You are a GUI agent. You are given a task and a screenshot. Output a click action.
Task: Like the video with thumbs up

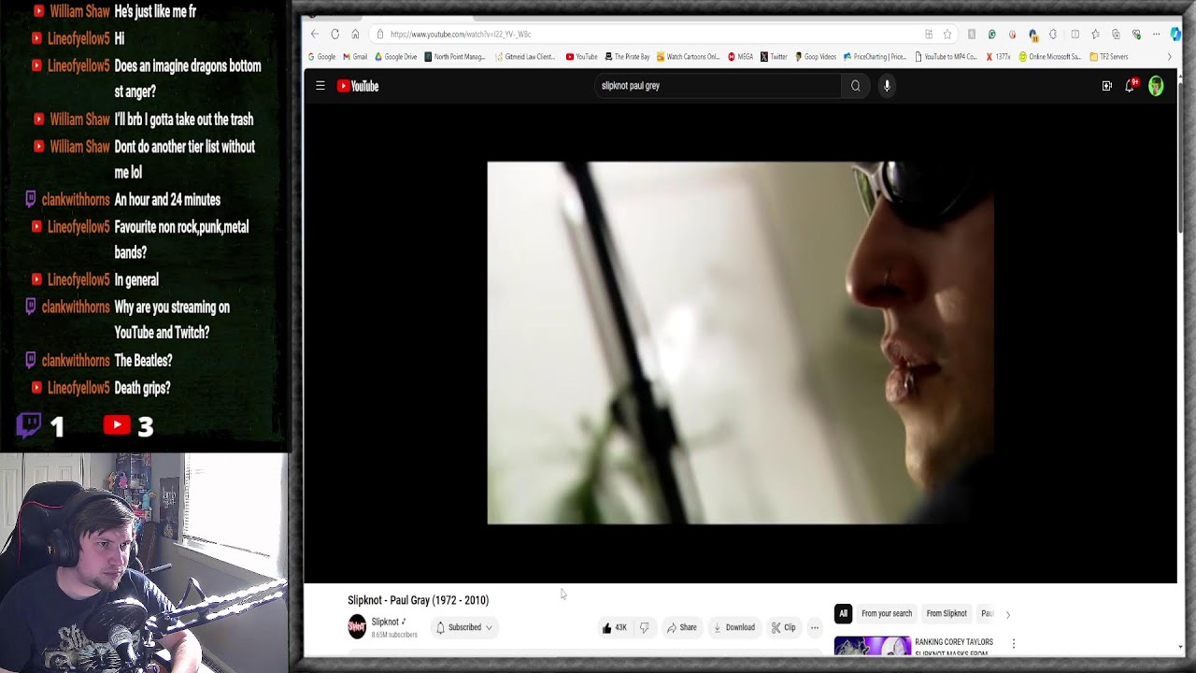click(x=614, y=627)
